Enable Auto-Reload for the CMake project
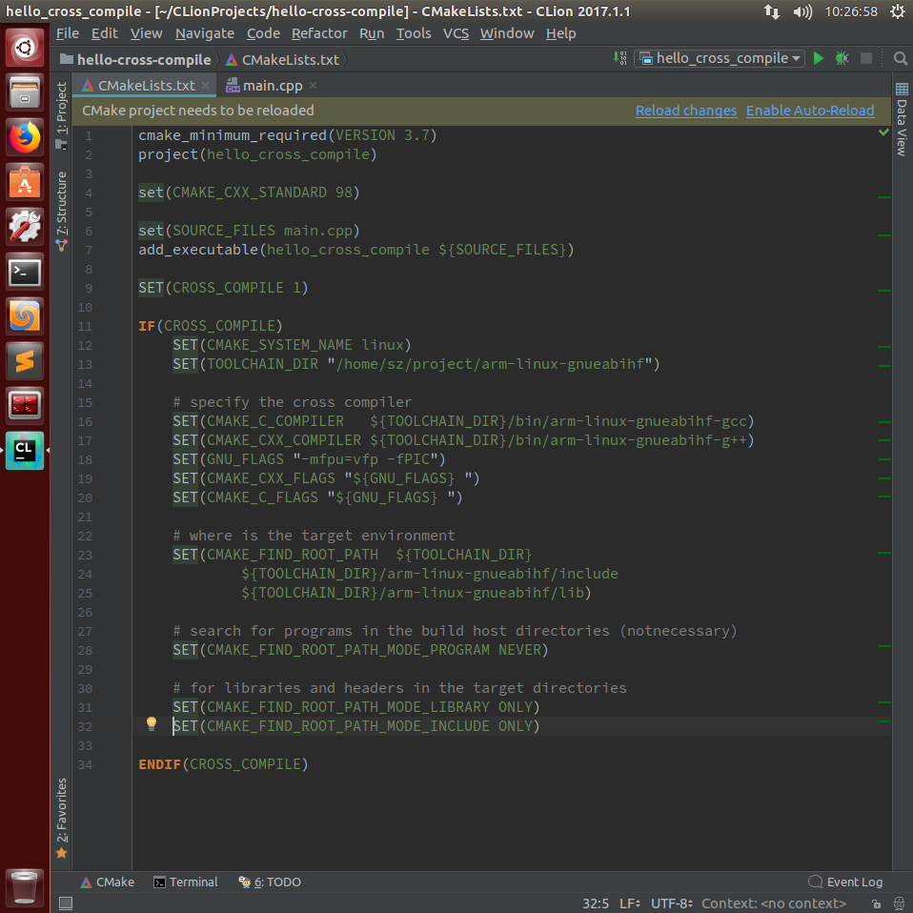The height and width of the screenshot is (913, 913). [810, 111]
